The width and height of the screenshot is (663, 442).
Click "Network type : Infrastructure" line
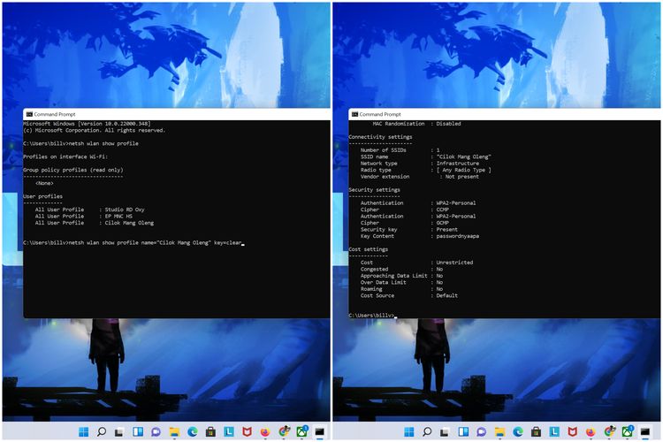[x=419, y=164]
